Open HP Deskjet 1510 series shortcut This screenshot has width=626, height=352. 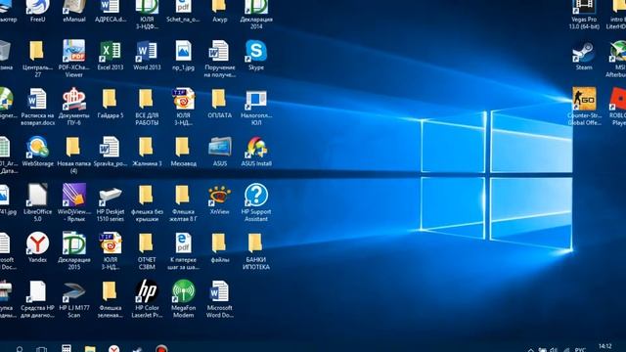pos(111,202)
